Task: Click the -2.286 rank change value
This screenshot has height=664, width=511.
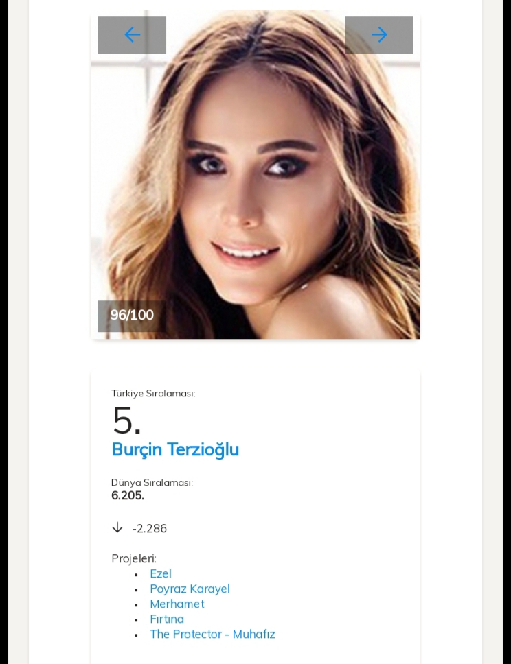Action: tap(149, 528)
